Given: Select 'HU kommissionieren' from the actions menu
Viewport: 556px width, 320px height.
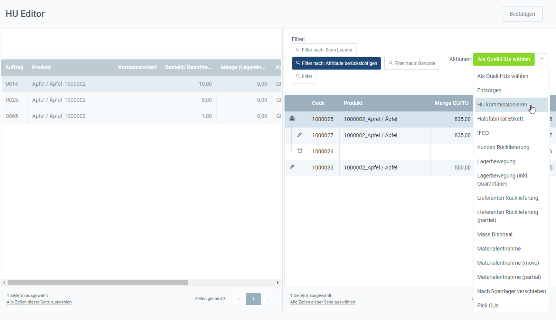Looking at the screenshot, I should coord(502,105).
